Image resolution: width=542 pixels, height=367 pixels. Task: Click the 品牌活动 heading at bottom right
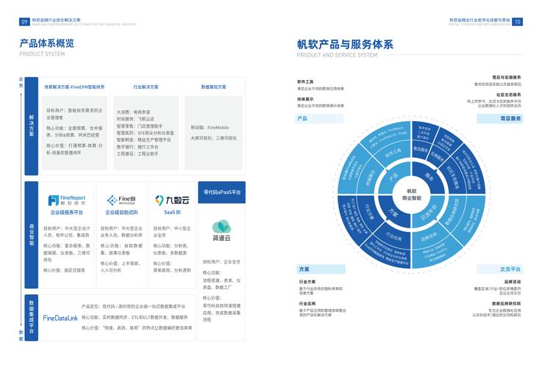click(x=513, y=282)
